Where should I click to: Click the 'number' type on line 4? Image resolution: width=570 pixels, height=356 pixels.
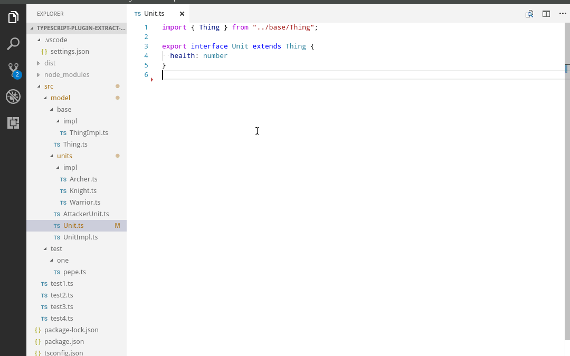[215, 55]
